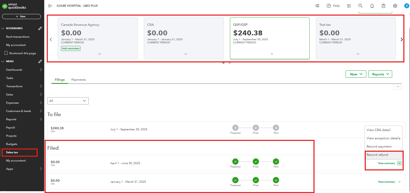The height and width of the screenshot is (193, 410).
Task: Expand the QSP/GSP tax card chevron
Action: [272, 54]
